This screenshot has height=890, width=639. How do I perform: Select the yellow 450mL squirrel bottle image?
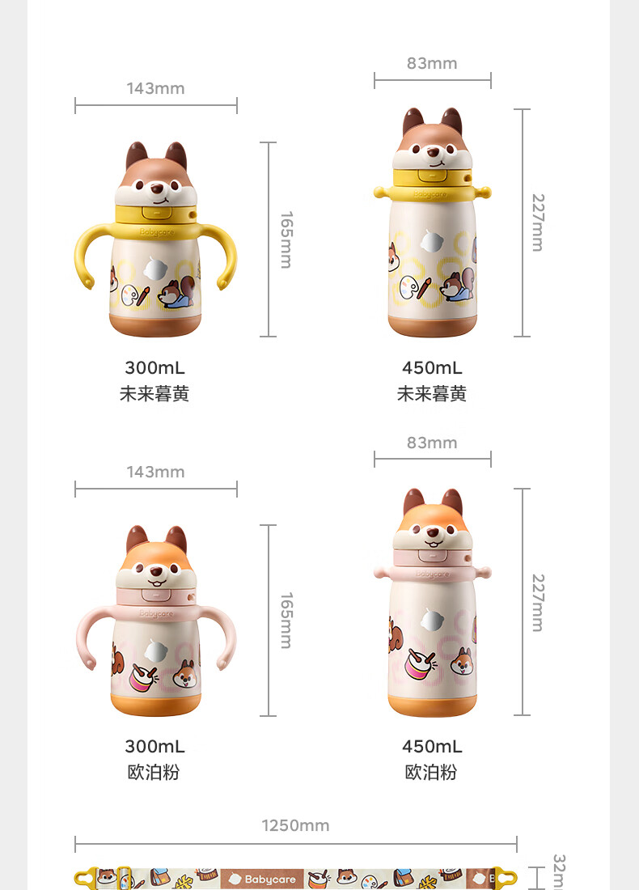tap(433, 222)
